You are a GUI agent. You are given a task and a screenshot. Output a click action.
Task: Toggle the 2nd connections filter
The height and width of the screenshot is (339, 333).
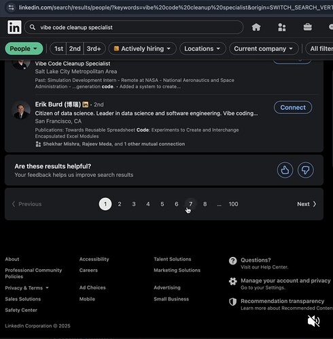tap(75, 49)
